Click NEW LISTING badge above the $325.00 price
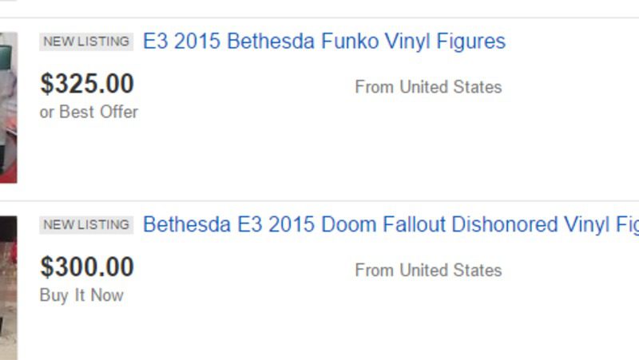 86,42
